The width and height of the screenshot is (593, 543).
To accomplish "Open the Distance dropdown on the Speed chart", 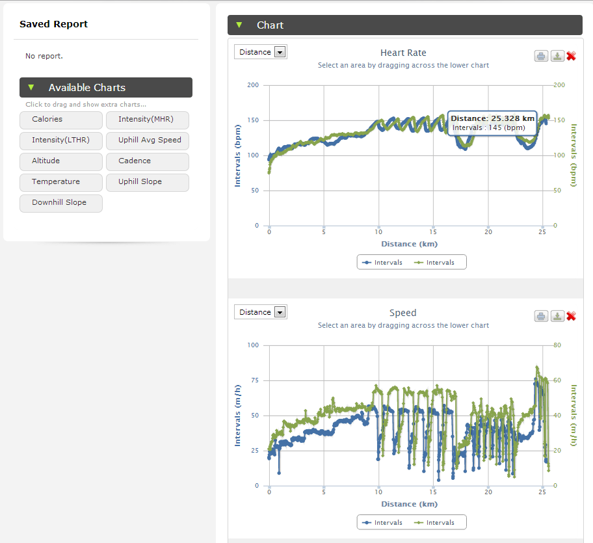I will tap(278, 311).
